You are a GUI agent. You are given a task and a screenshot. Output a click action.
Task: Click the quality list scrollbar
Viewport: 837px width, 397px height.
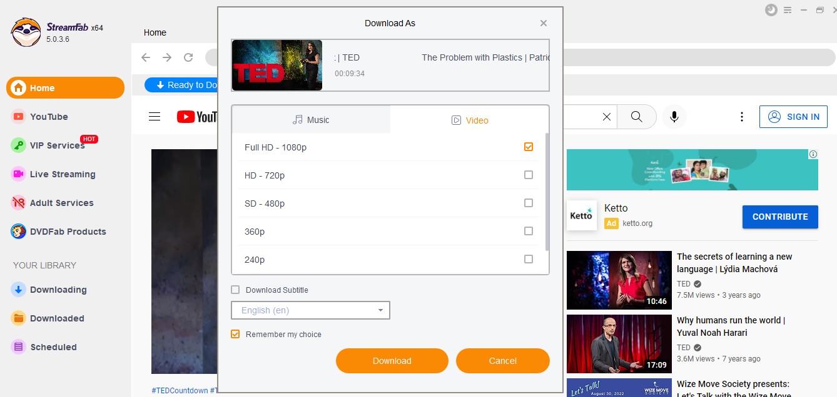pyautogui.click(x=547, y=192)
